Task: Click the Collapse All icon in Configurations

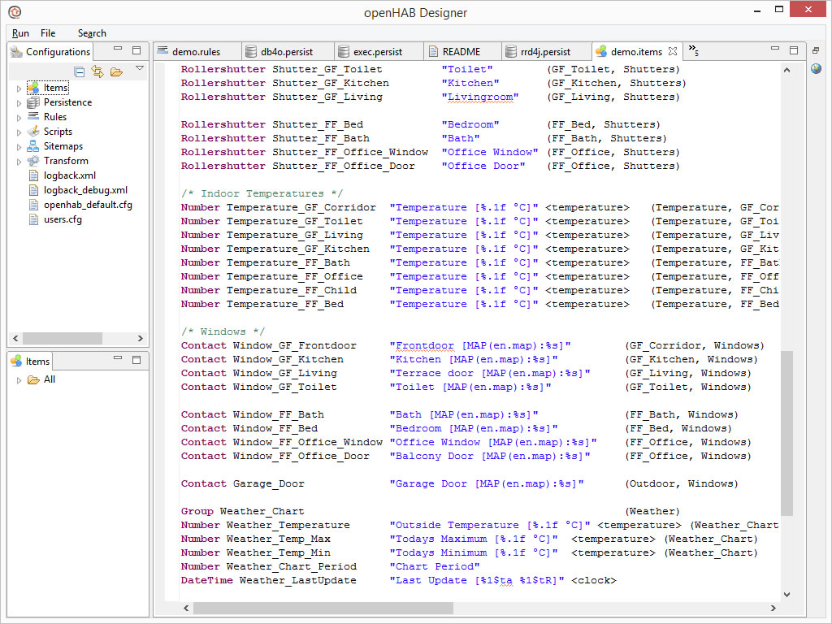Action: click(79, 71)
